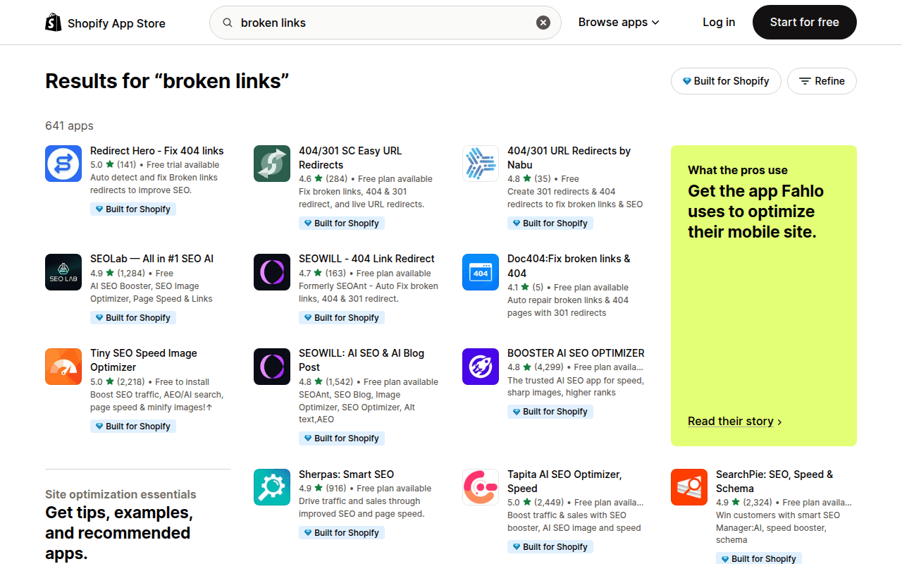Open the Doc404:Fix broken links & 404 title
Screen dimensions: 902x564
[x=569, y=266]
